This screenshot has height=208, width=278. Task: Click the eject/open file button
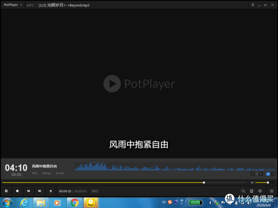click(x=51, y=191)
